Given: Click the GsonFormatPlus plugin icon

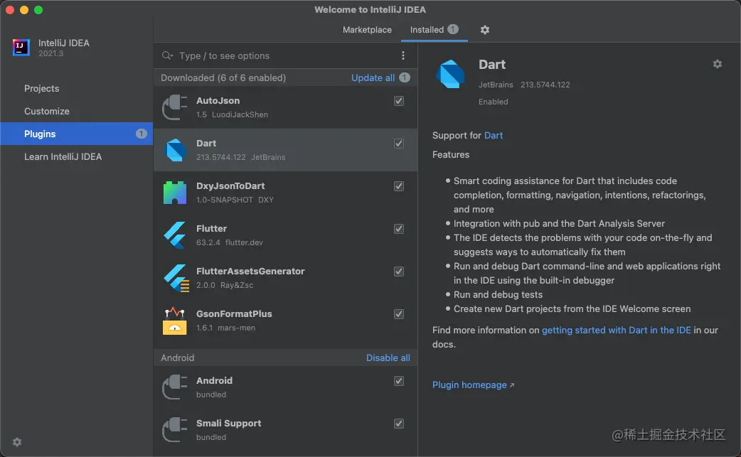Looking at the screenshot, I should [x=175, y=321].
